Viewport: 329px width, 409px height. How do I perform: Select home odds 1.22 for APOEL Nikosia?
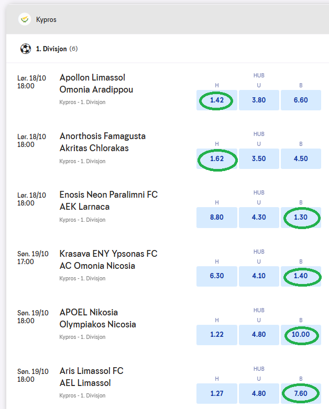click(x=216, y=334)
